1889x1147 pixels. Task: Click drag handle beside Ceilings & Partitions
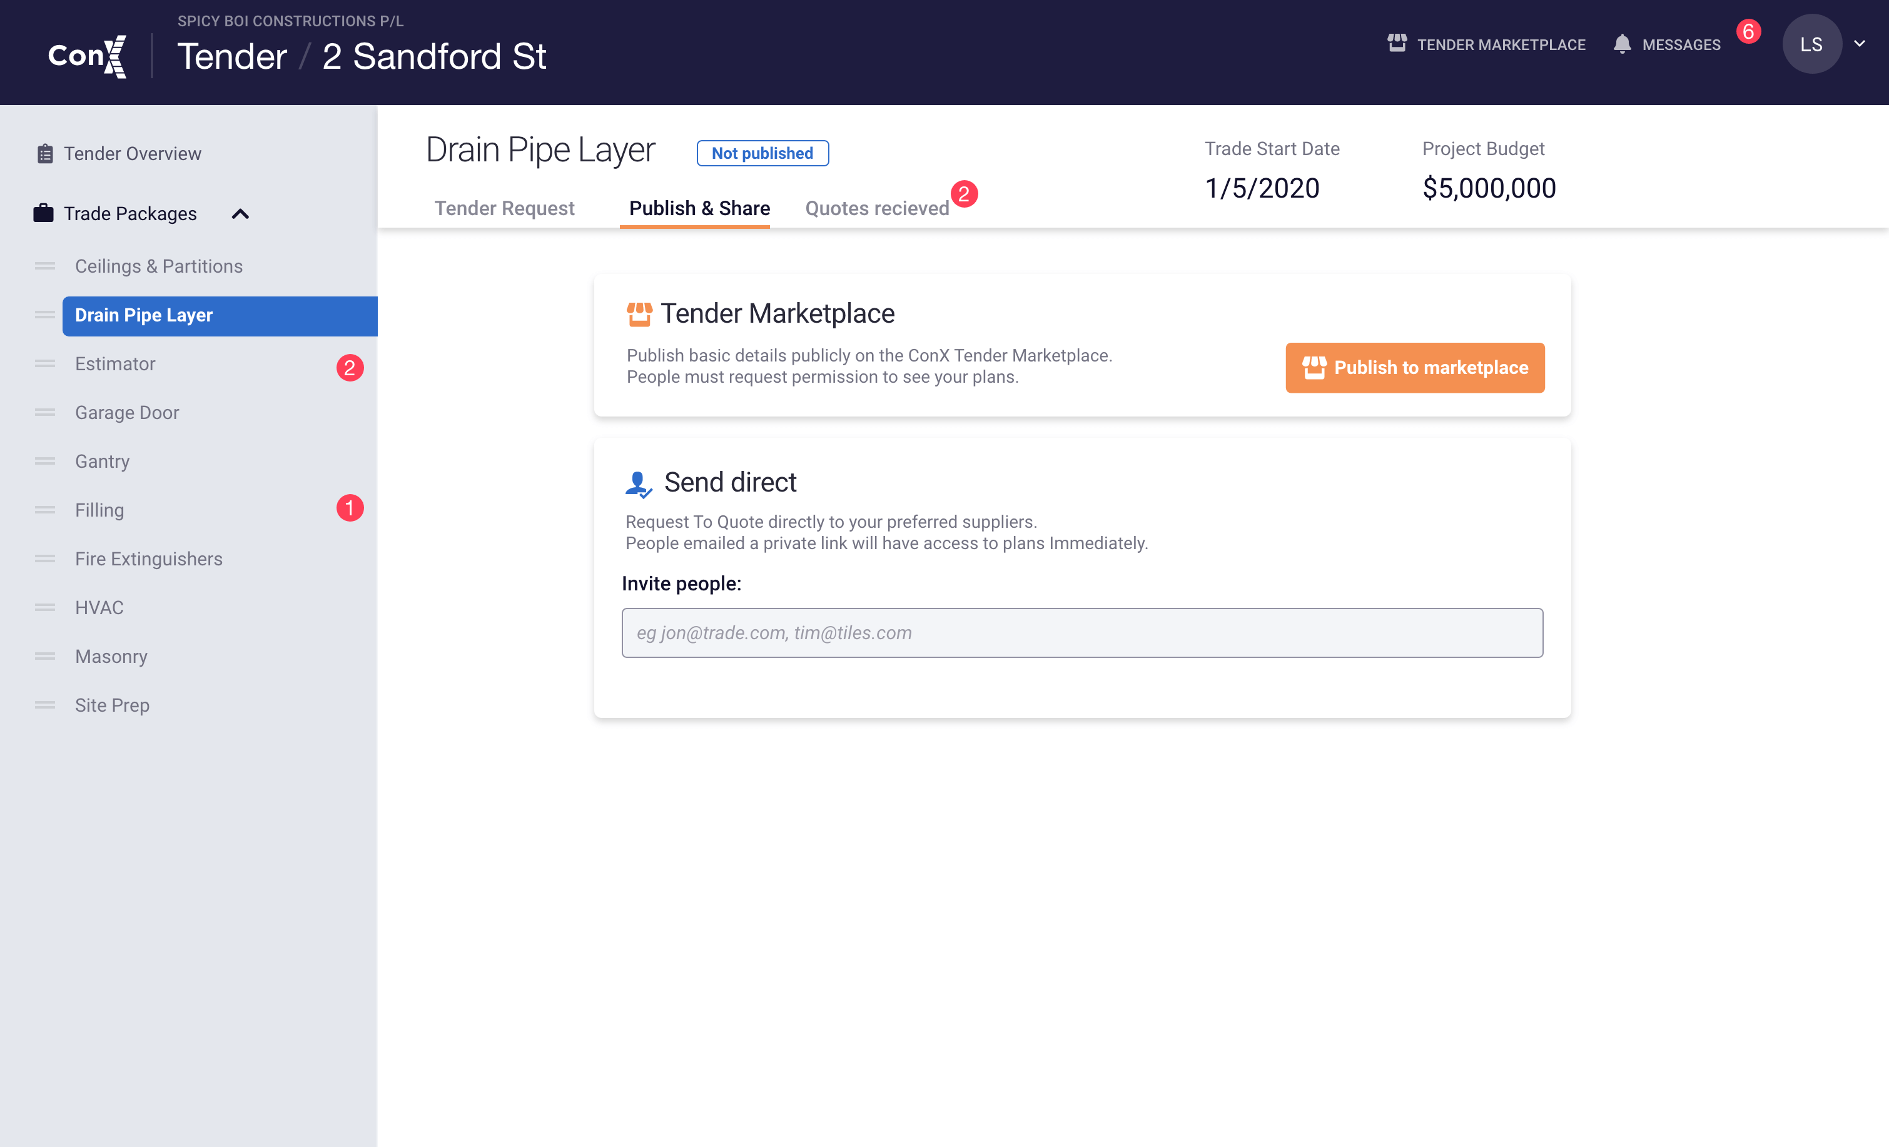point(45,266)
